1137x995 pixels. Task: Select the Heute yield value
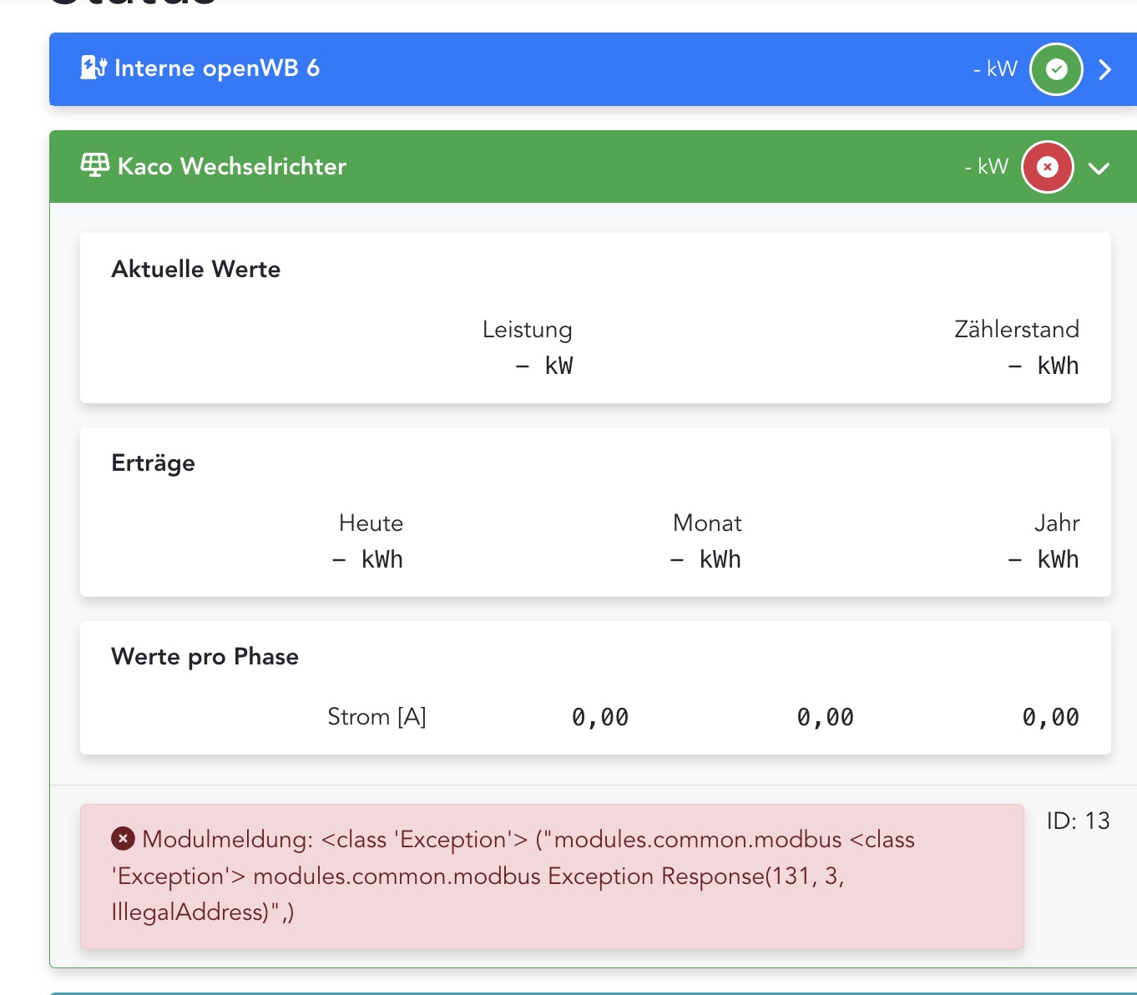click(x=367, y=559)
